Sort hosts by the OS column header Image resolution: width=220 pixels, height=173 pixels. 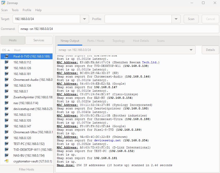coord(6,50)
